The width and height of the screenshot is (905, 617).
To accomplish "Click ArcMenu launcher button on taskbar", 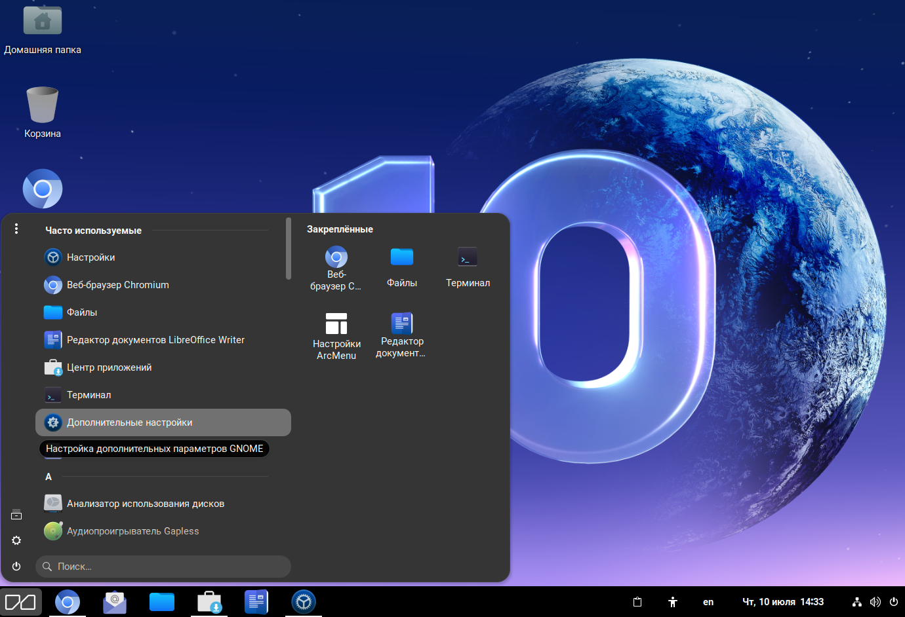I will [x=21, y=602].
